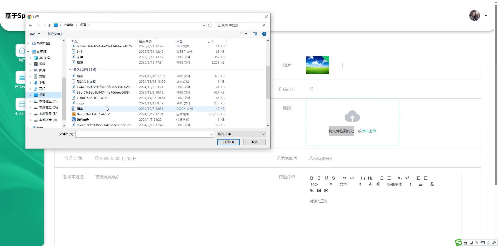The width and height of the screenshot is (498, 246).
Task: Open the 组织 menu in the dialog
Action: 35,34
